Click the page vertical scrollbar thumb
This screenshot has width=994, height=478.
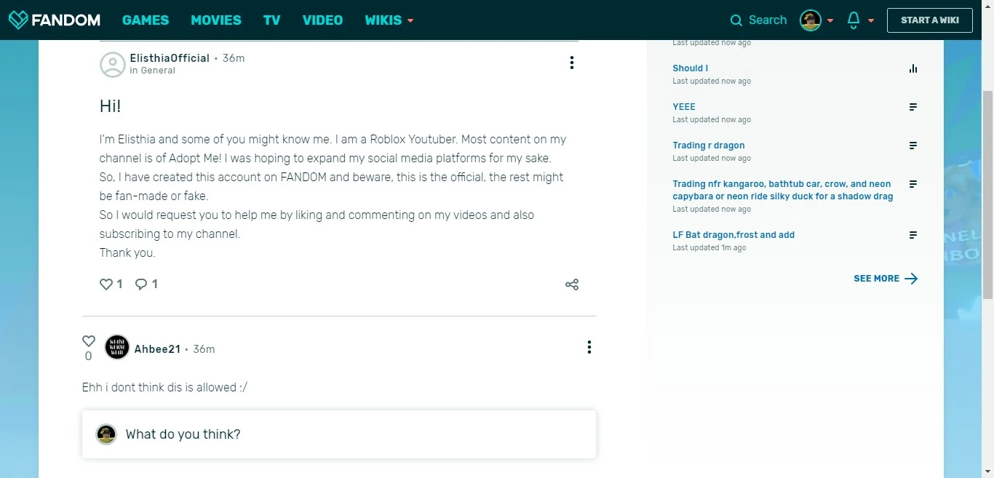pos(987,195)
